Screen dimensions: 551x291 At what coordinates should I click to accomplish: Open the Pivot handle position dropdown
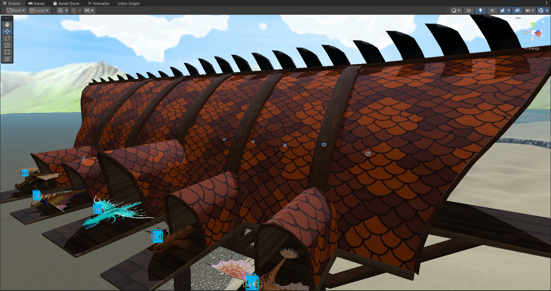[16, 10]
